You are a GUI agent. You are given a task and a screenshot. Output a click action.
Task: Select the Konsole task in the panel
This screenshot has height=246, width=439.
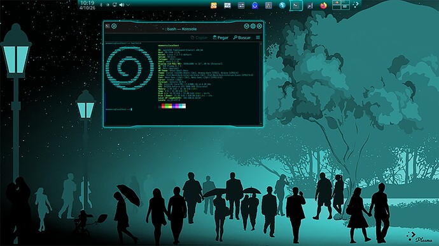point(296,5)
